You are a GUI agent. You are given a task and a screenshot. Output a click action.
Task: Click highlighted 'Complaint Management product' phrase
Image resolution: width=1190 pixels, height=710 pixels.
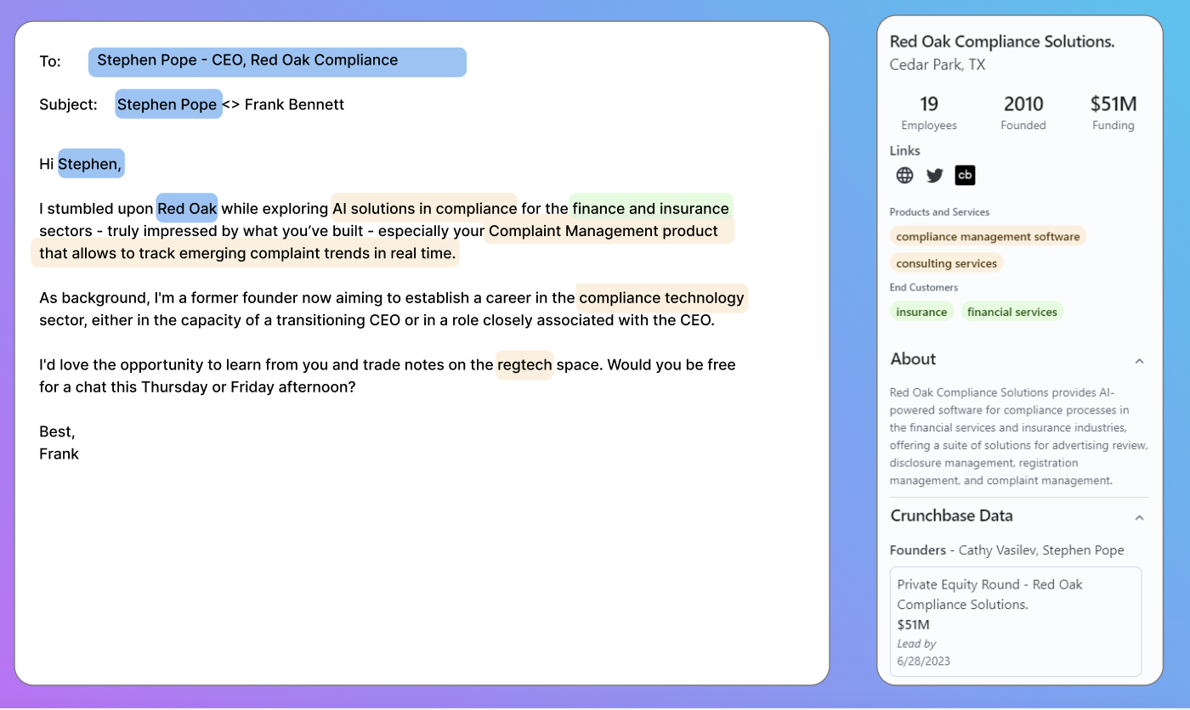tap(603, 231)
